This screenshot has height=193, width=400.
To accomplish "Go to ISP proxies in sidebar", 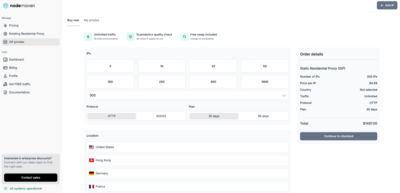I will coord(30,42).
